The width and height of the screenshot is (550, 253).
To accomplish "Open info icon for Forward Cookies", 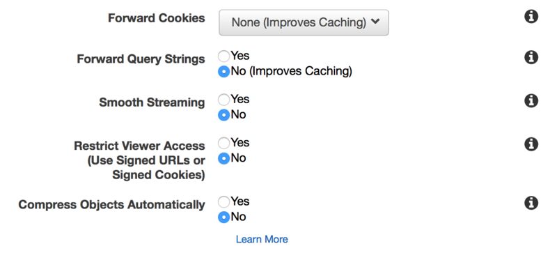I will pos(531,17).
